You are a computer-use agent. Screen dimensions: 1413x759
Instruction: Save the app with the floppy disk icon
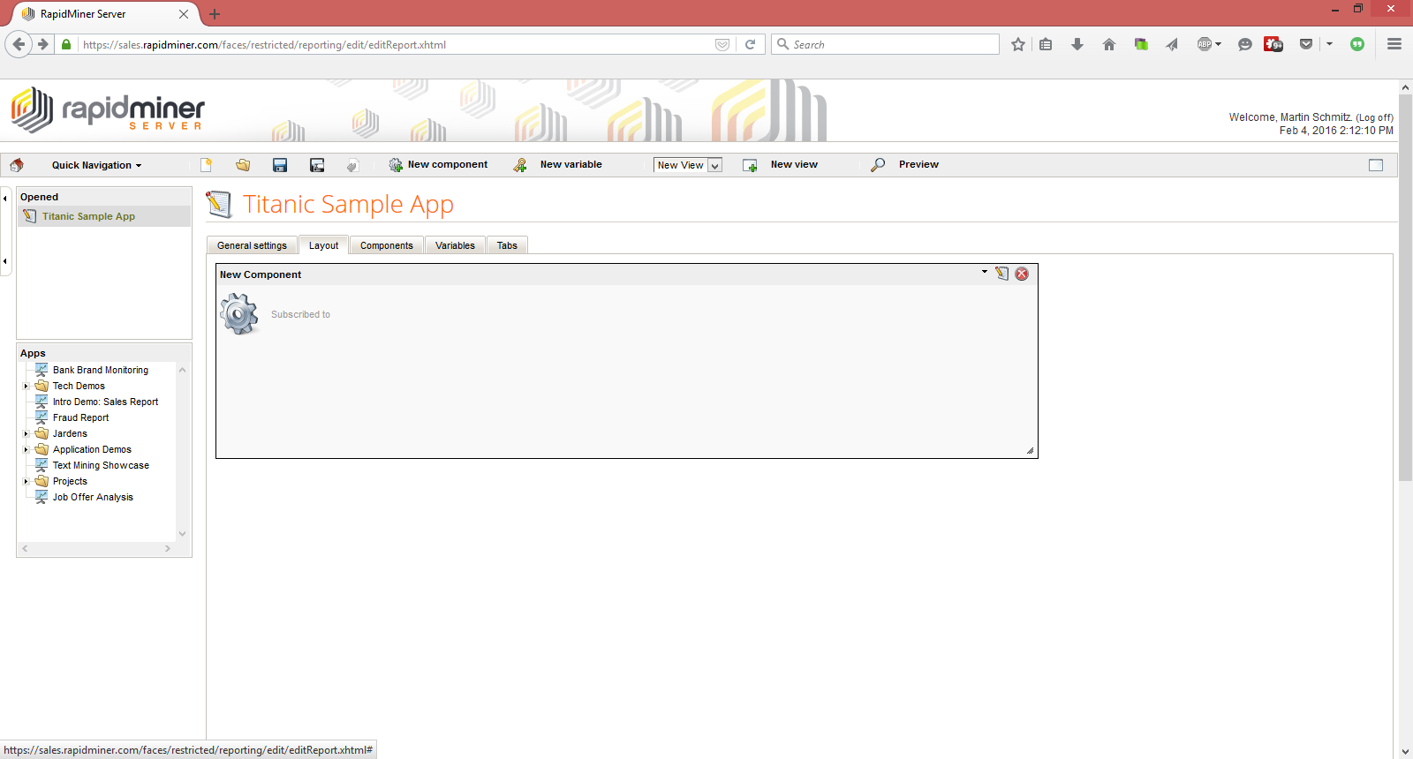(280, 165)
